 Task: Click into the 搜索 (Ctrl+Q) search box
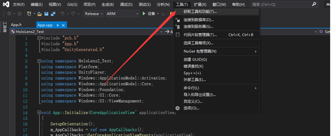[285, 4]
